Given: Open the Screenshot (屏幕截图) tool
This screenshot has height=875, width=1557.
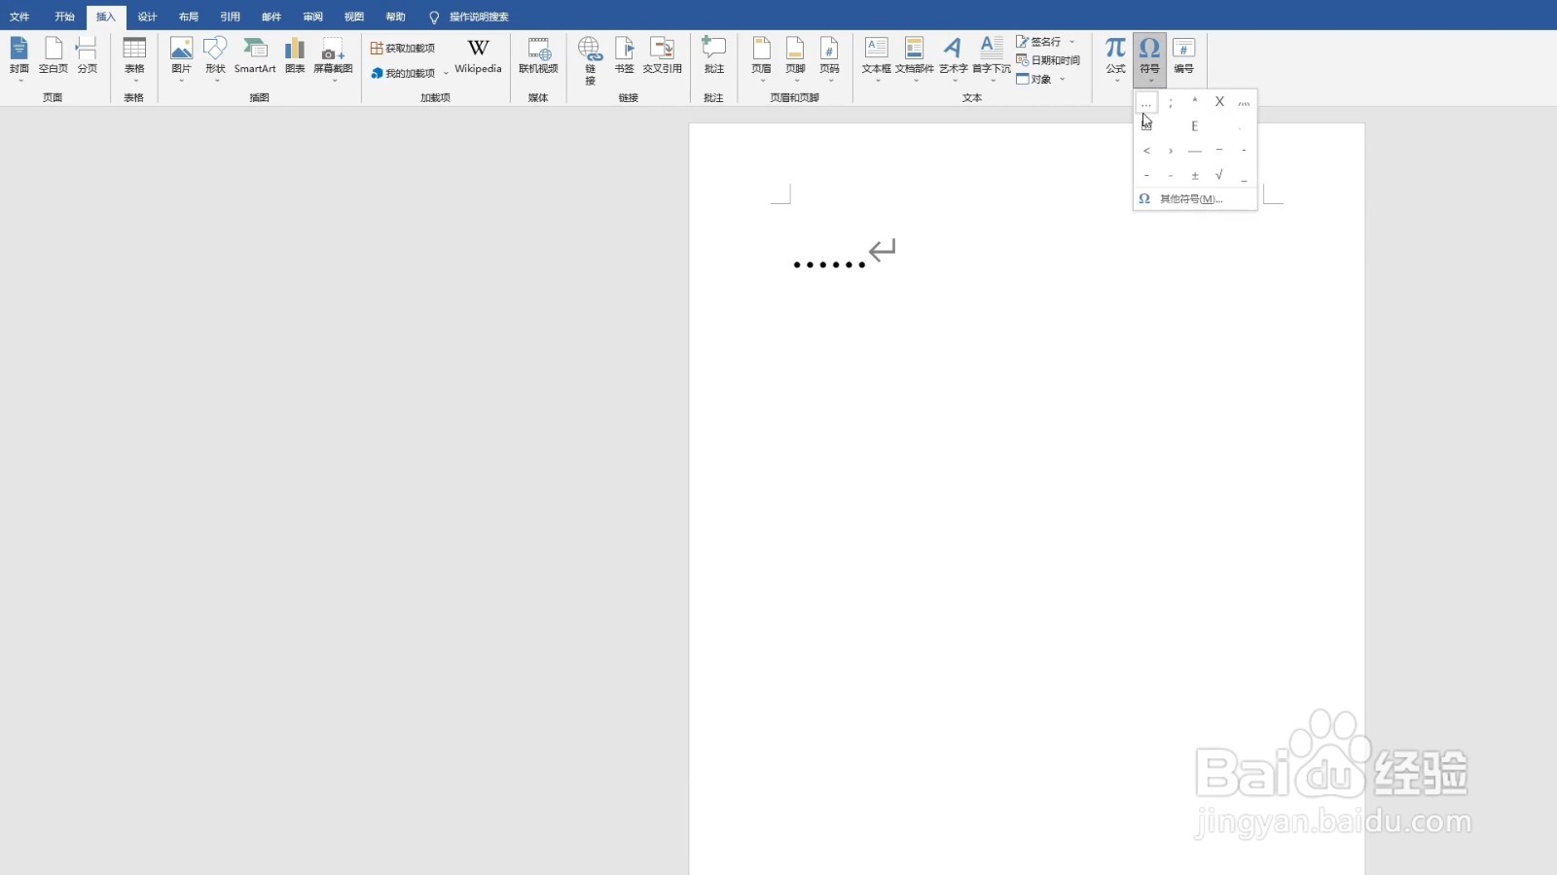Looking at the screenshot, I should [x=333, y=58].
